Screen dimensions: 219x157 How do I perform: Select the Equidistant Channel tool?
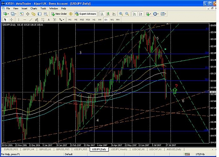(x=36, y=20)
